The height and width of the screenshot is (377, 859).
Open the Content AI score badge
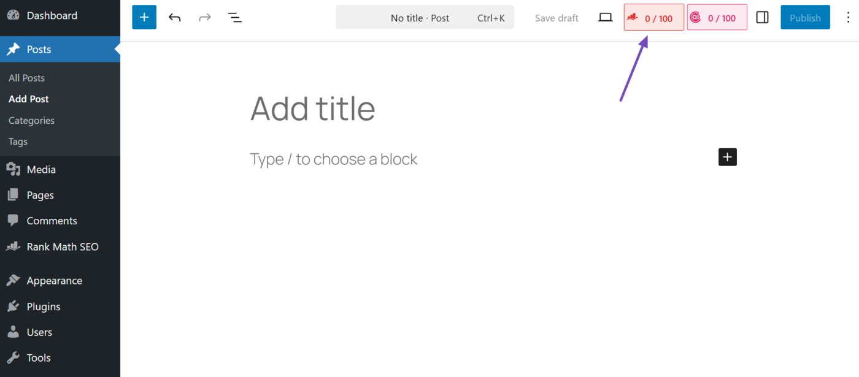point(716,17)
